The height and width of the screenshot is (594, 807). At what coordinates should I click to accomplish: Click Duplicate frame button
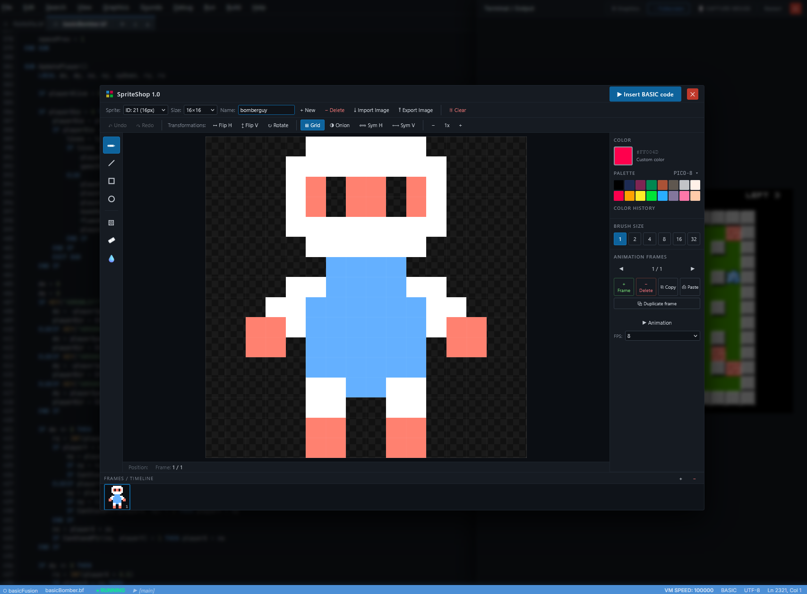pyautogui.click(x=657, y=303)
